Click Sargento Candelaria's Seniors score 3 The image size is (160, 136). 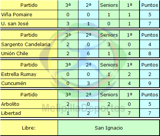[109, 44]
